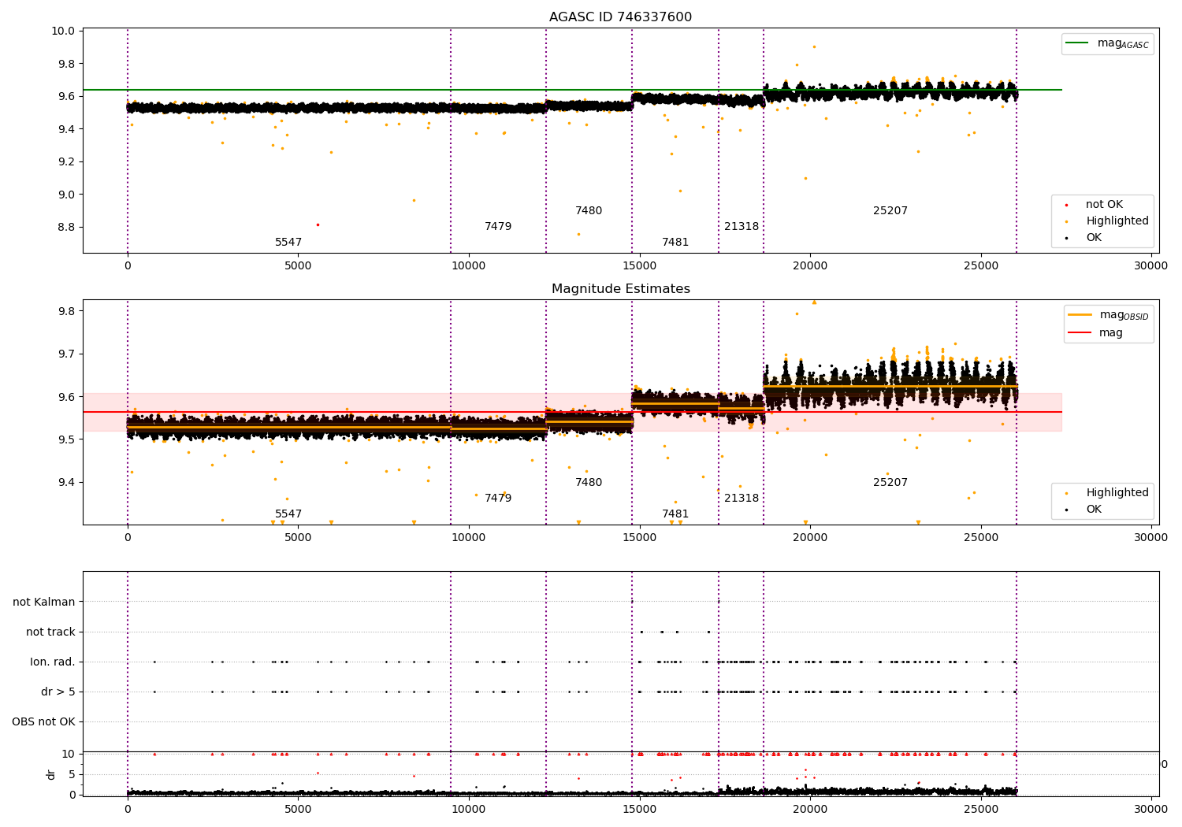Click the "Ion. rad." row label

tap(53, 662)
